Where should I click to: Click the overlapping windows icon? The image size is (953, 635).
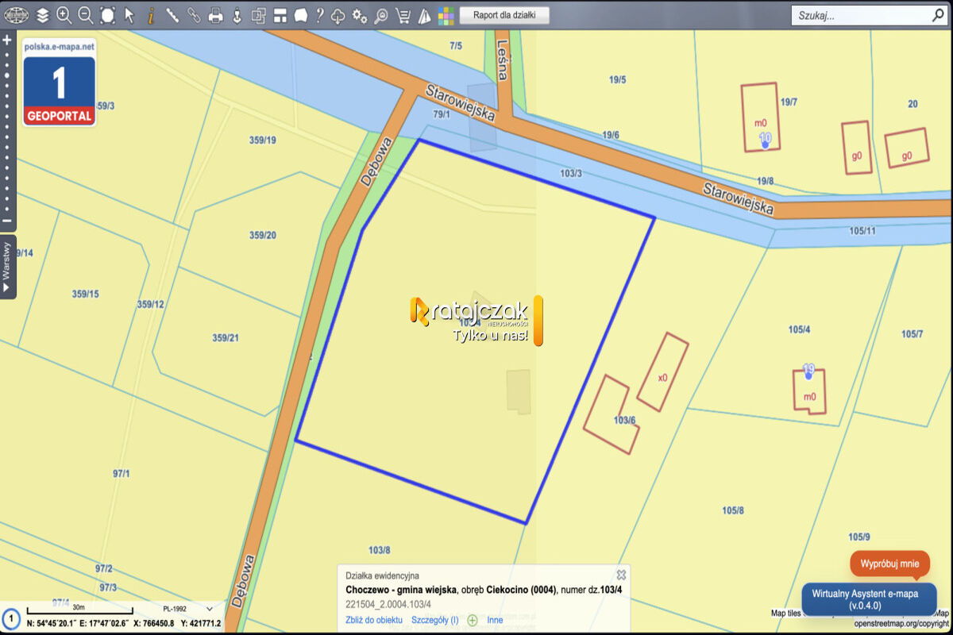point(258,15)
